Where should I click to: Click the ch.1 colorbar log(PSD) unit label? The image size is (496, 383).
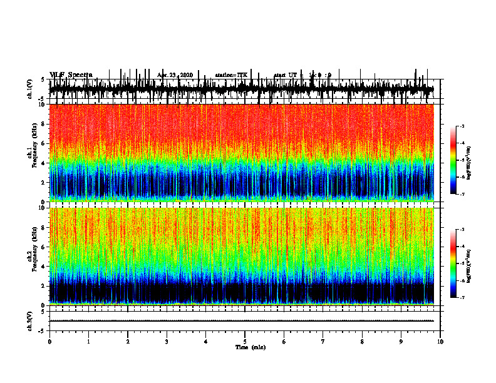coord(469,163)
